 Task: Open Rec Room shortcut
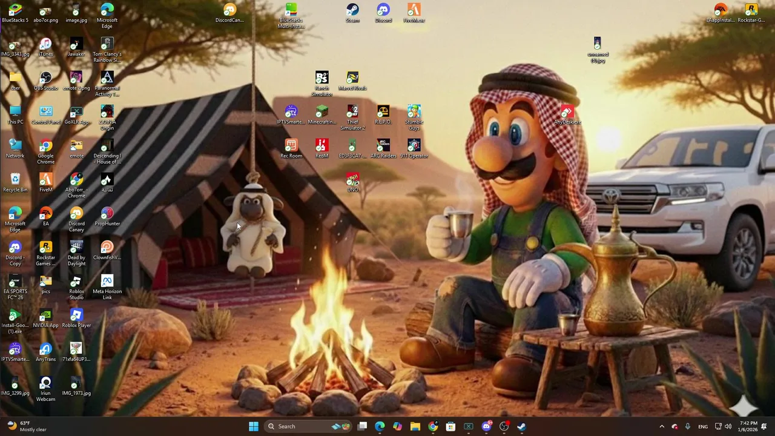coord(291,149)
